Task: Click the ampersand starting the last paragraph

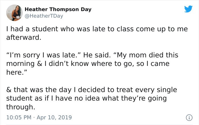Action: pos(9,89)
